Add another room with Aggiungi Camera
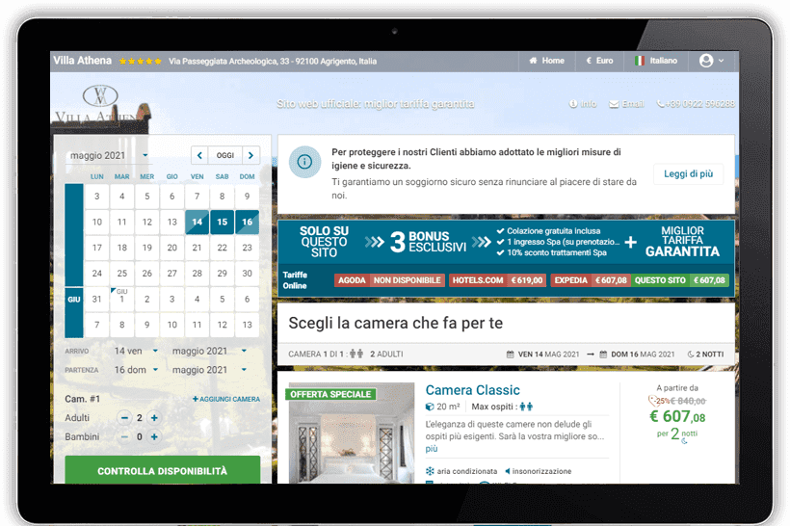Image resolution: width=790 pixels, height=526 pixels. (x=226, y=399)
